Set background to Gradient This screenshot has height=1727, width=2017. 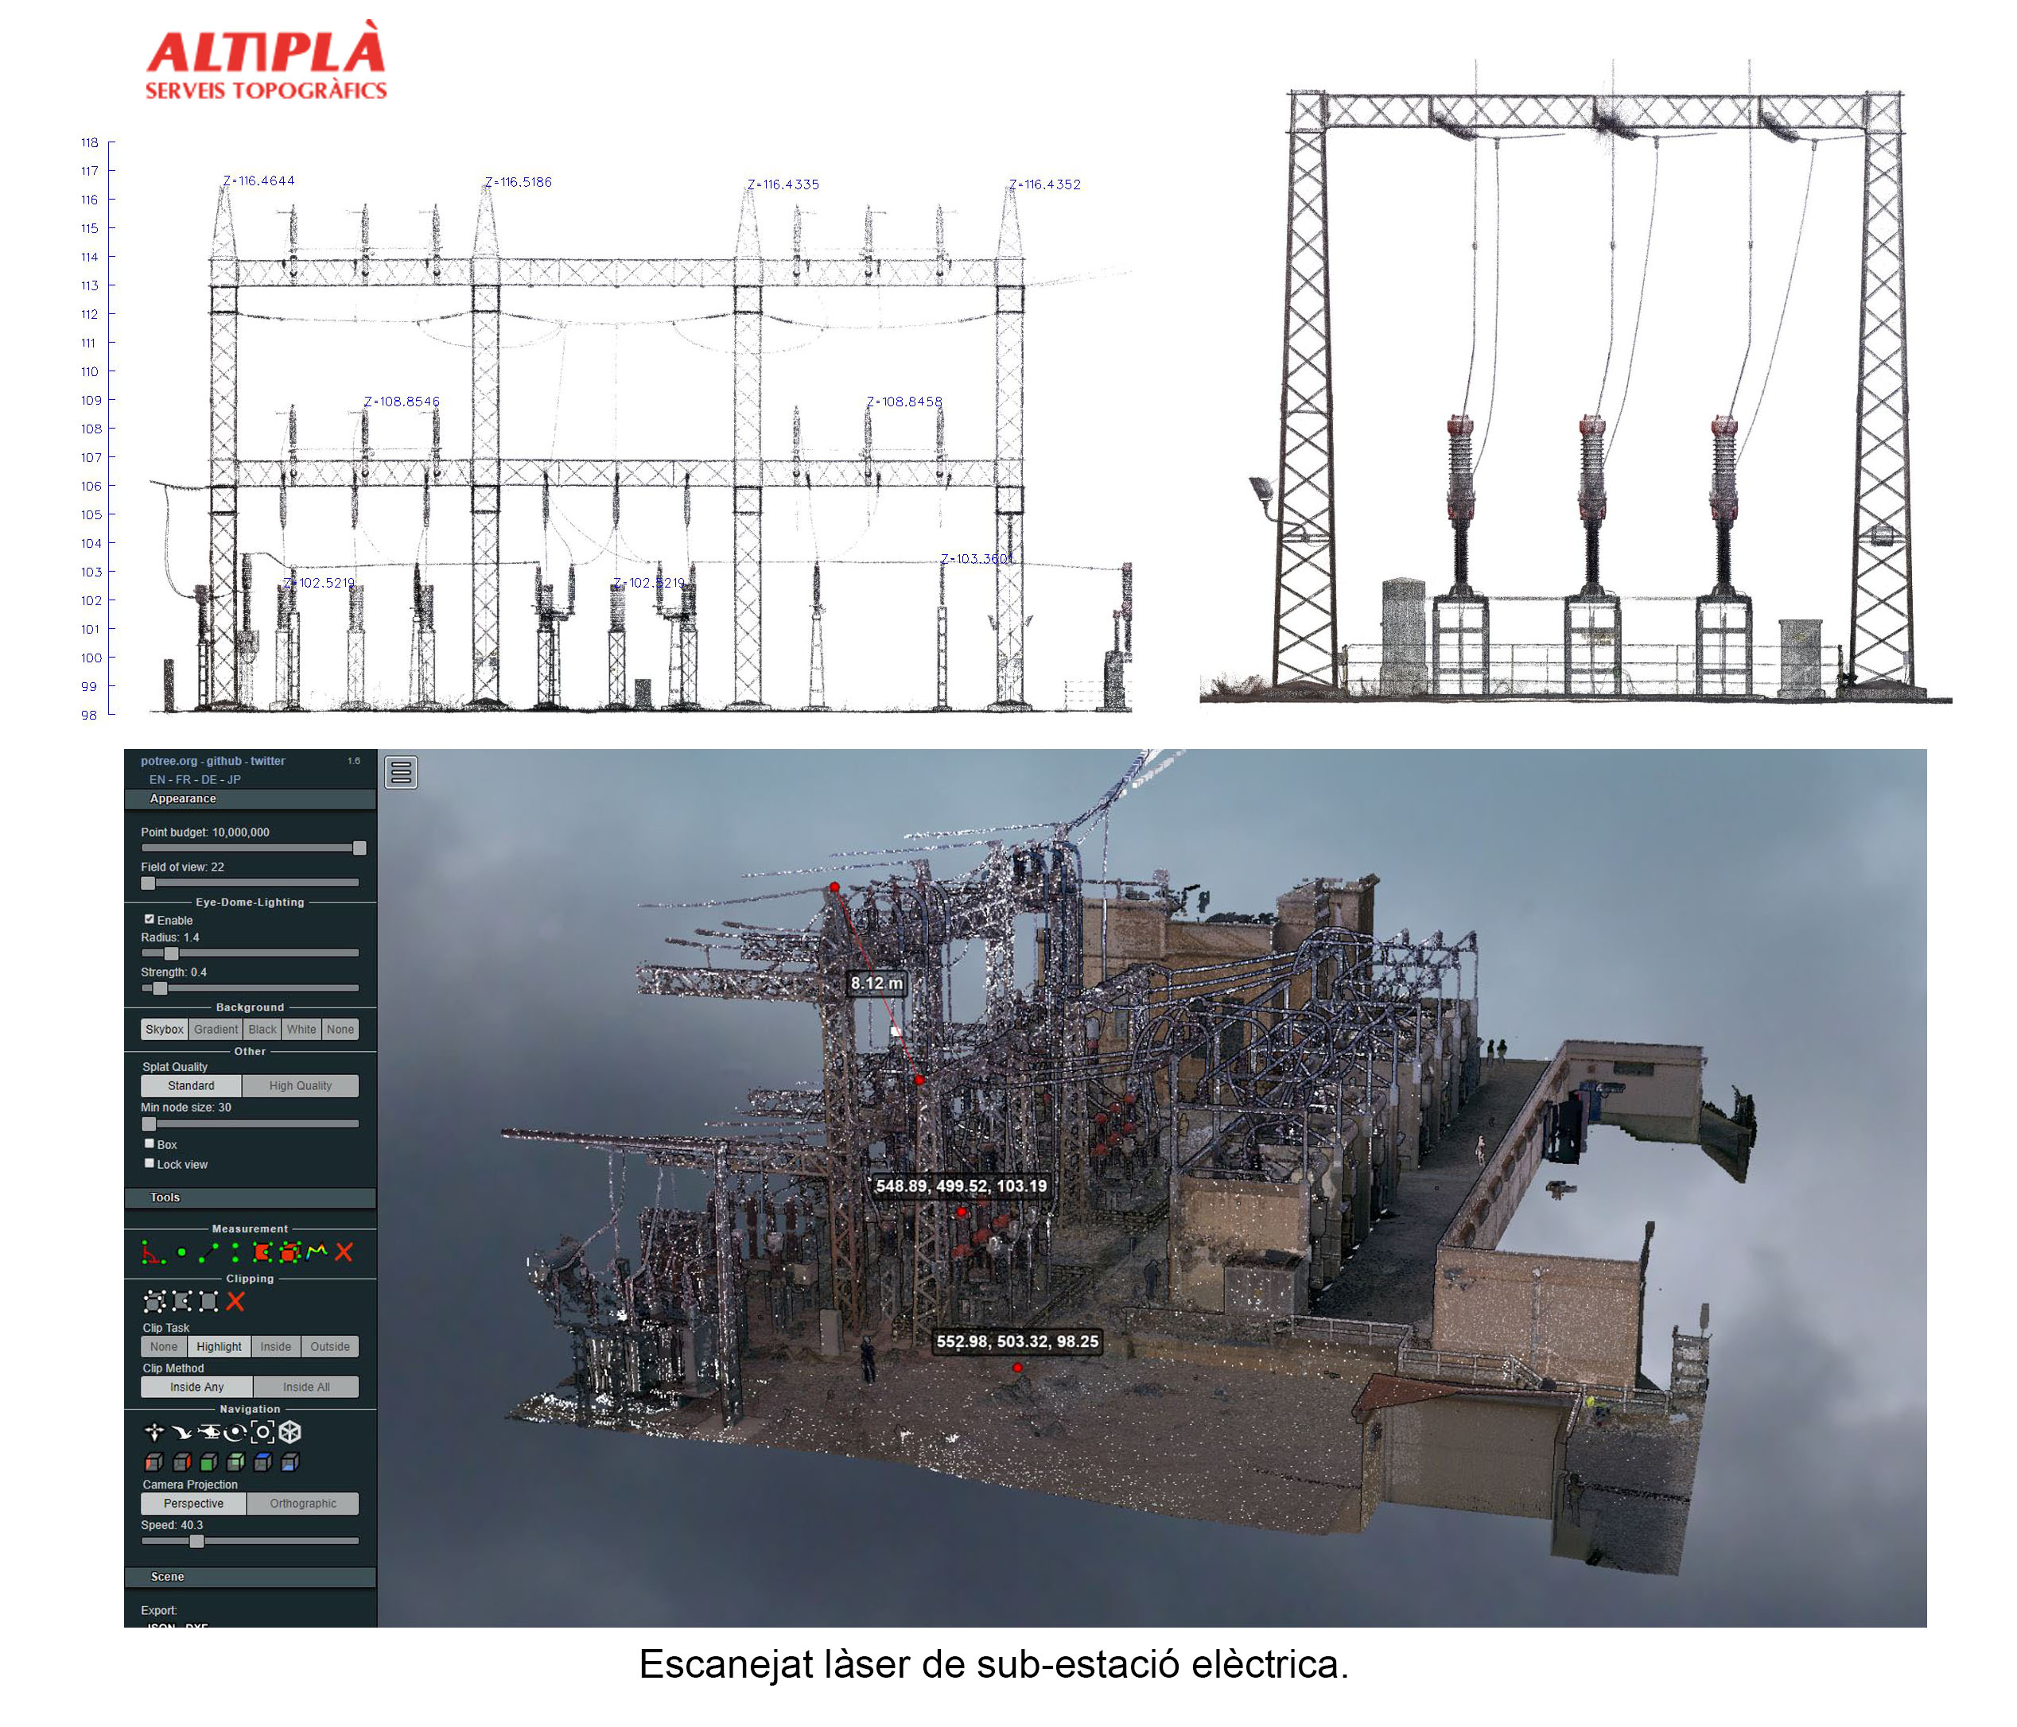coord(215,1030)
